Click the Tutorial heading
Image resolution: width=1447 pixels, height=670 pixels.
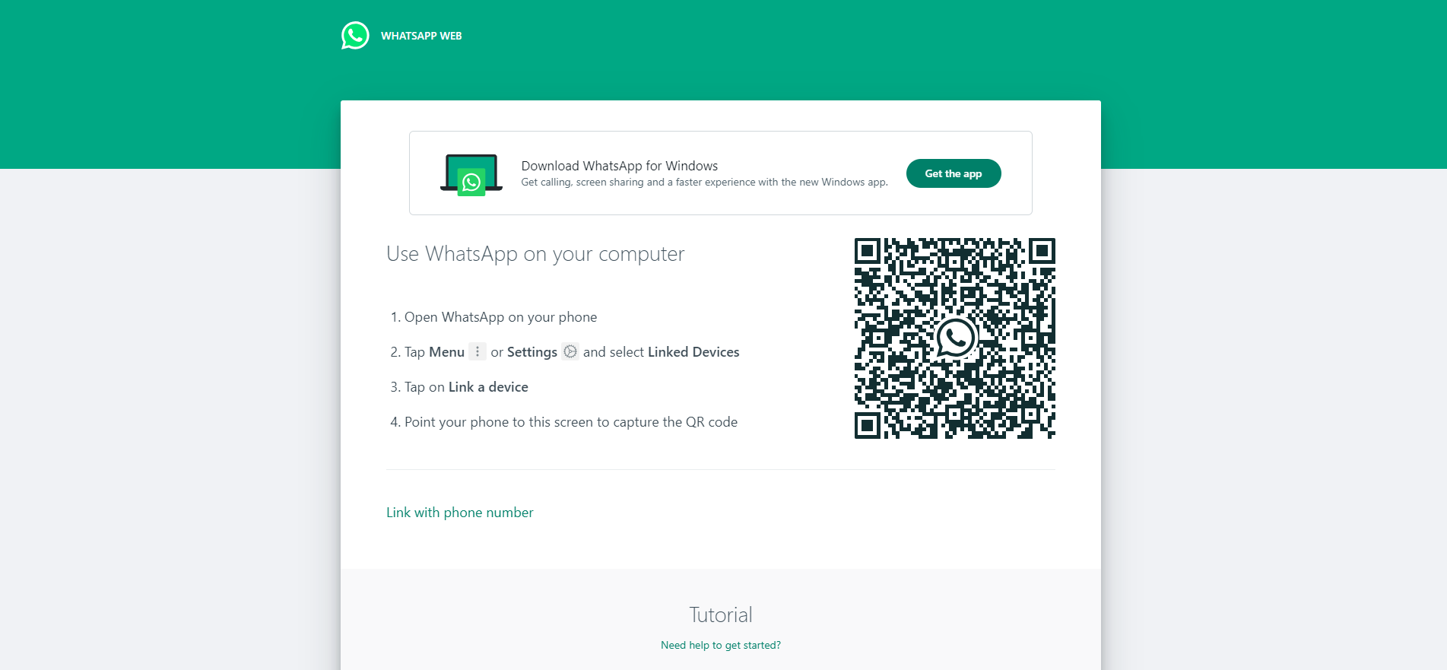(721, 614)
